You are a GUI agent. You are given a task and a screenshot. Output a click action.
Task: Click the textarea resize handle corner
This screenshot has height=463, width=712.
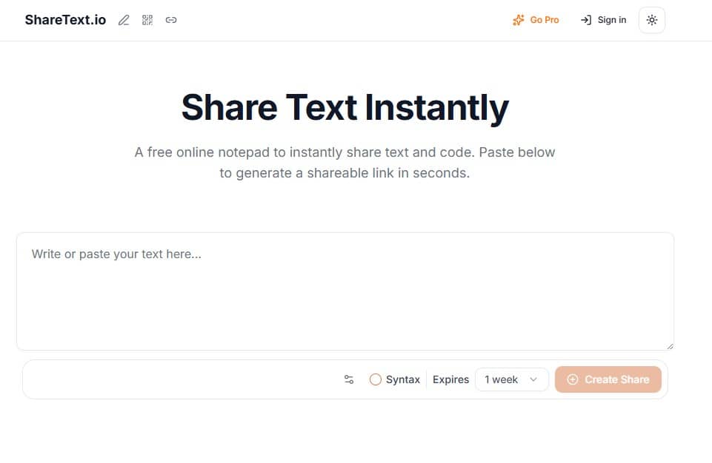671,346
